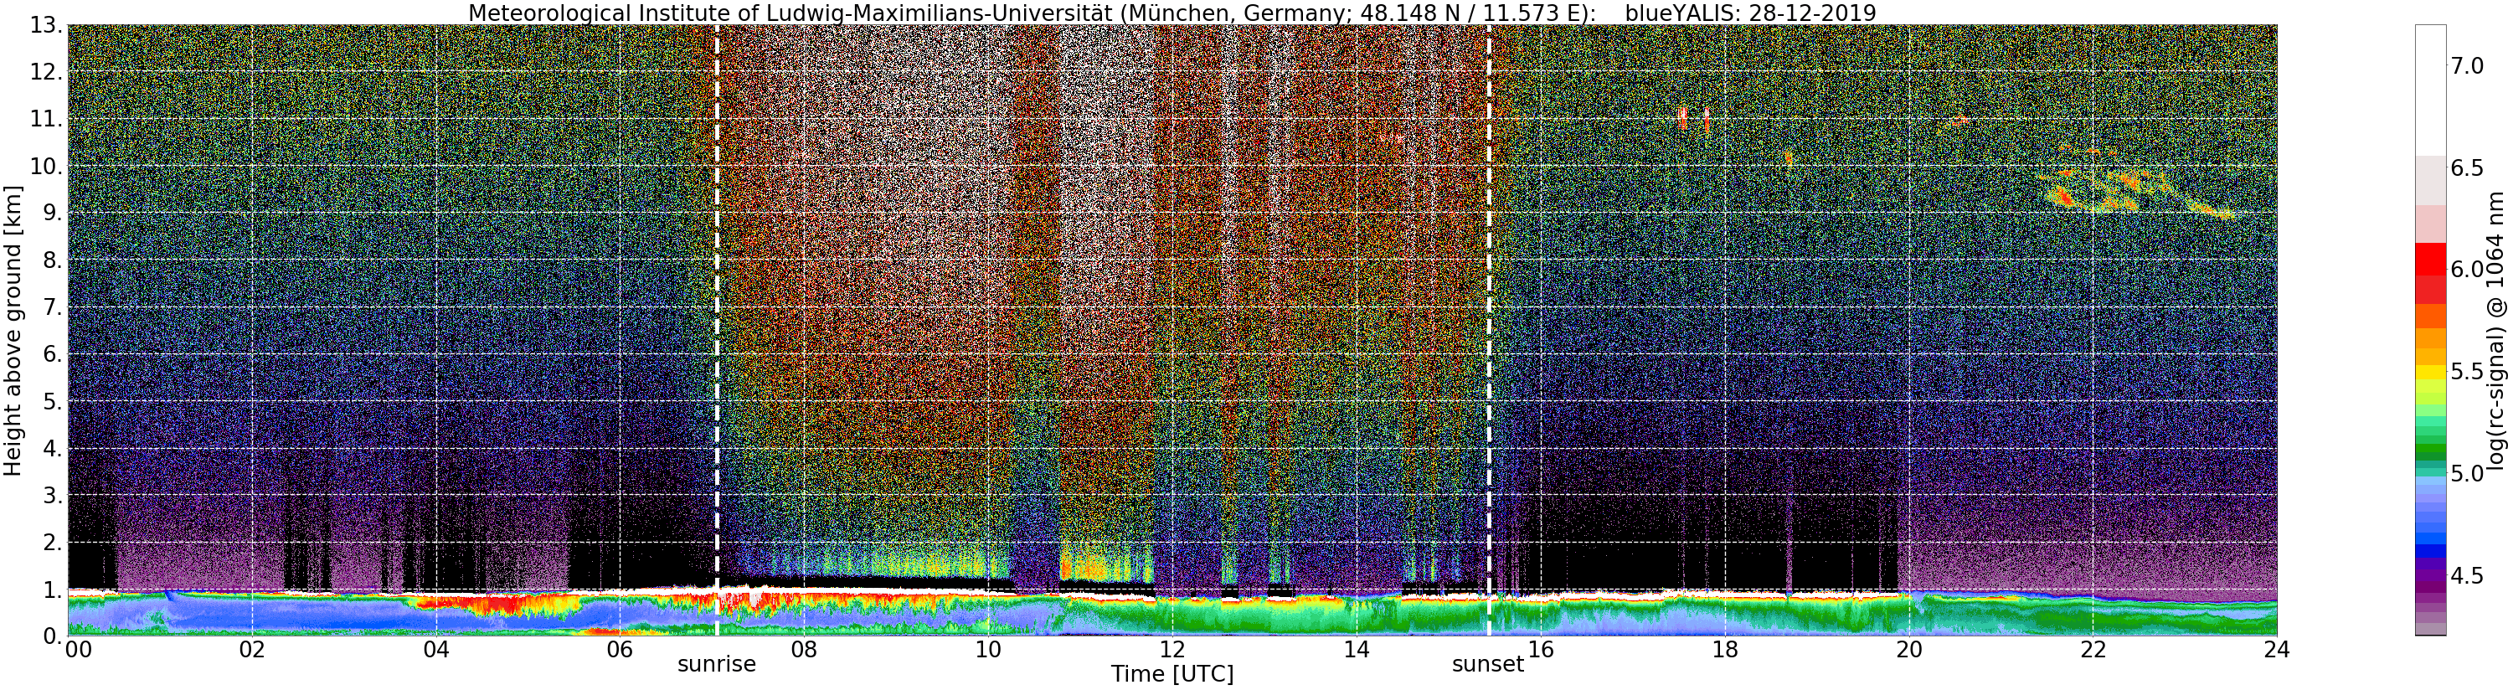Click the cirrus cloud patch near 22 UTC

(x=2098, y=190)
